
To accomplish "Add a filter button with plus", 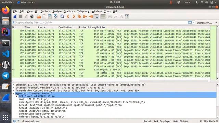I will pos(216,23).
